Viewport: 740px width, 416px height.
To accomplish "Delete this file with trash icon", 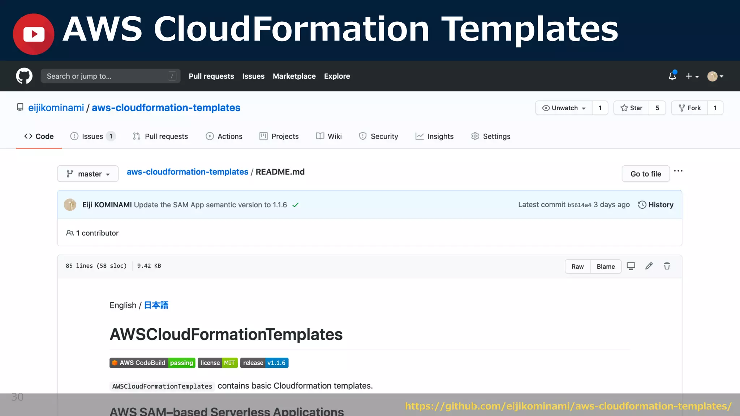I will 667,266.
